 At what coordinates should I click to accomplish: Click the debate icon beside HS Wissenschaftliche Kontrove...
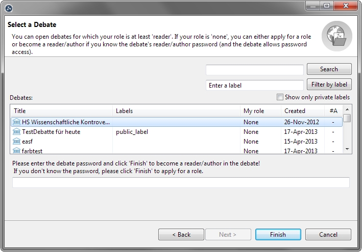pos(16,122)
